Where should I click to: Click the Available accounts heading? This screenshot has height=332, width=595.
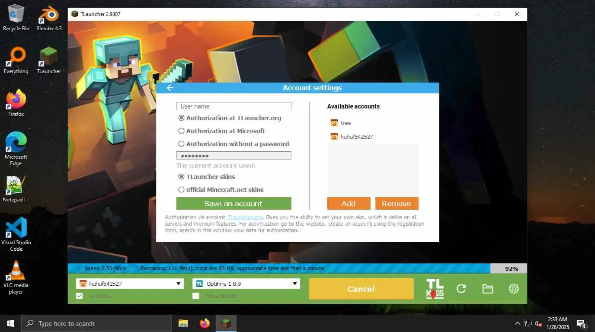coord(353,106)
